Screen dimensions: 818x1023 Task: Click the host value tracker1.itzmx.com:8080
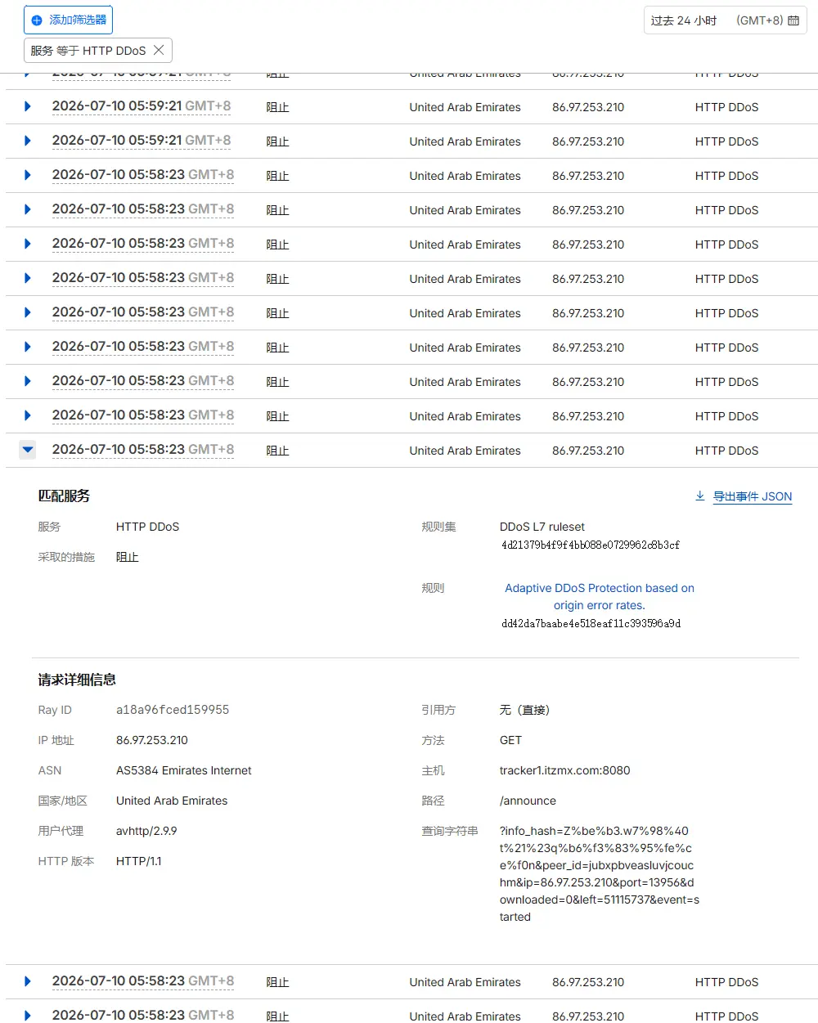(x=565, y=770)
